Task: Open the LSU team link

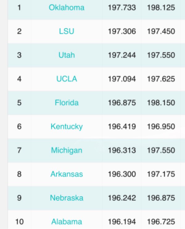Action: pyautogui.click(x=67, y=31)
